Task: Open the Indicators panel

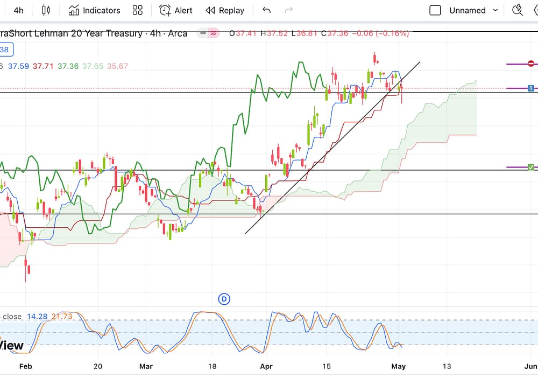Action: [x=94, y=10]
